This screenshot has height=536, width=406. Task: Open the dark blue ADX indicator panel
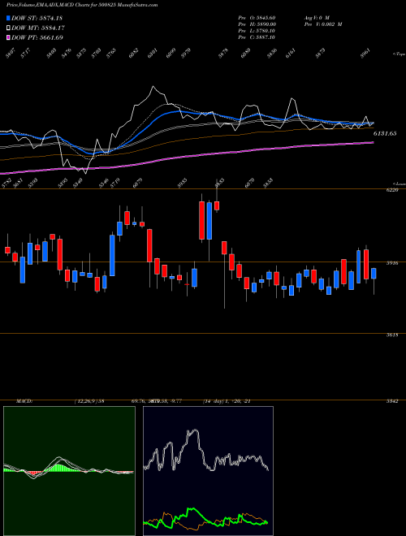pyautogui.click(x=208, y=471)
